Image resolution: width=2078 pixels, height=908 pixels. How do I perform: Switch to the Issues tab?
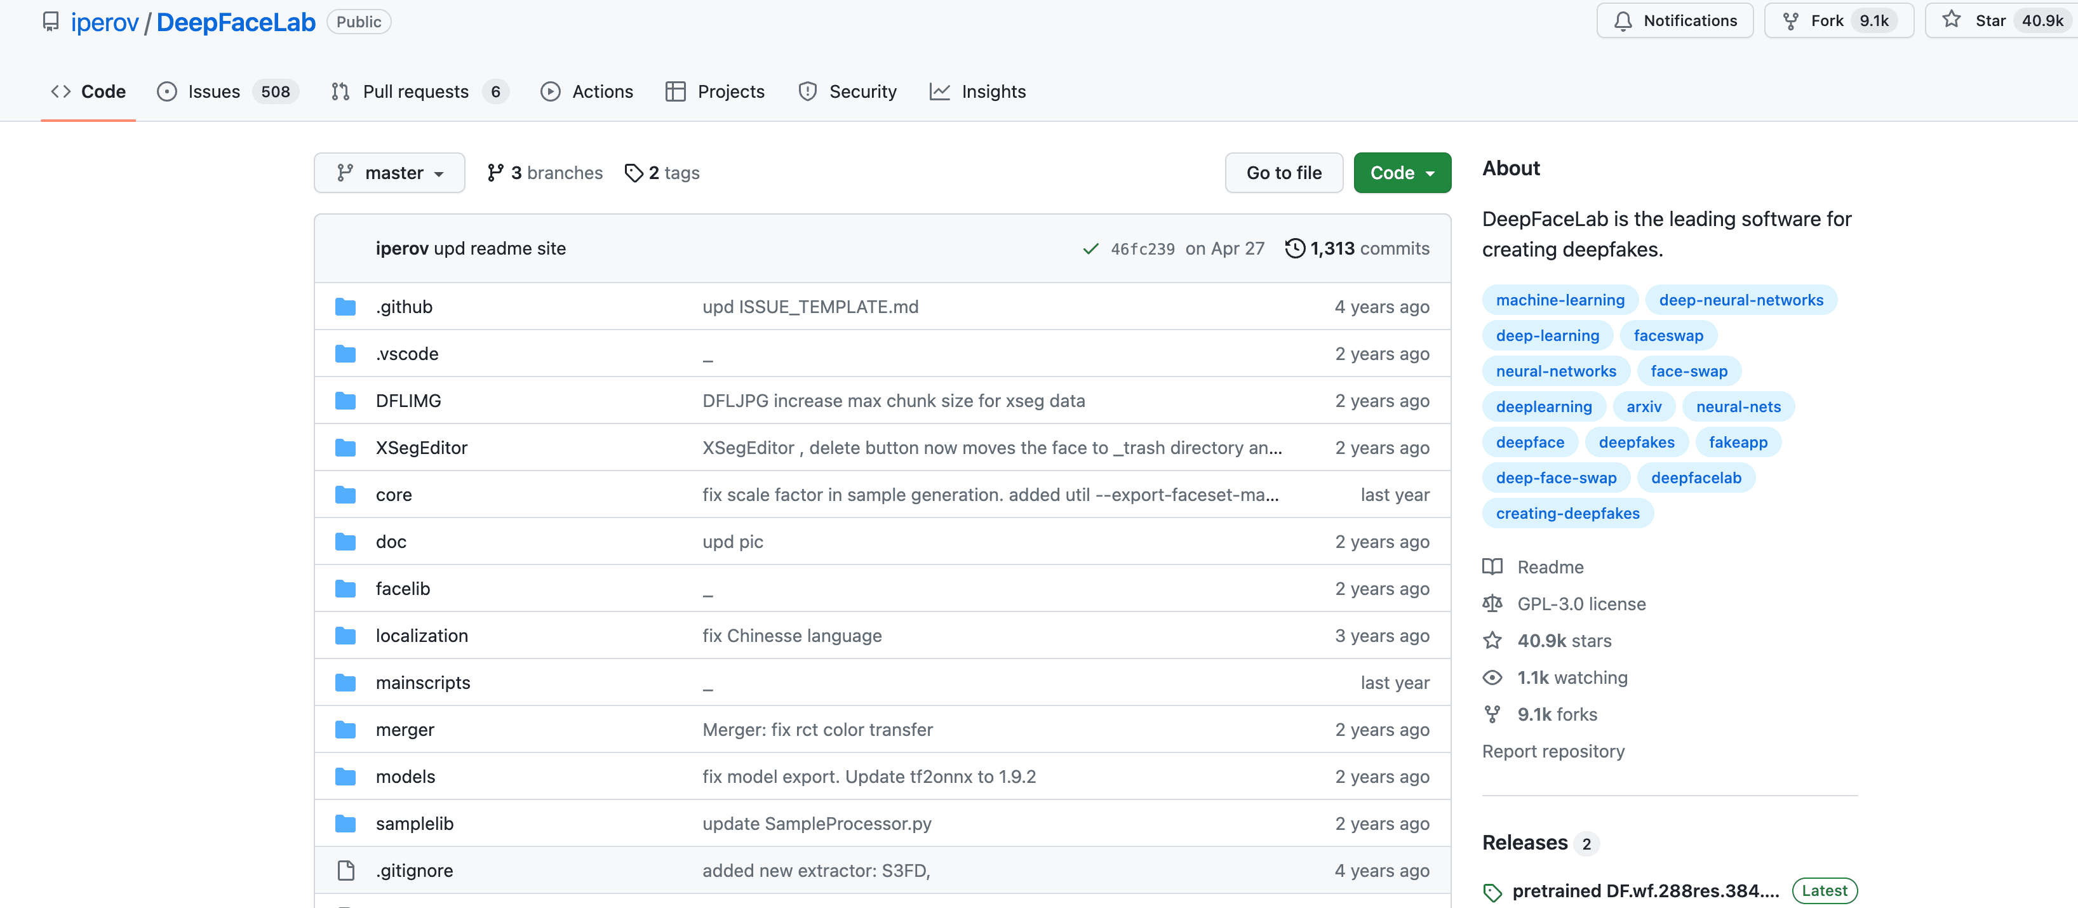tap(214, 92)
